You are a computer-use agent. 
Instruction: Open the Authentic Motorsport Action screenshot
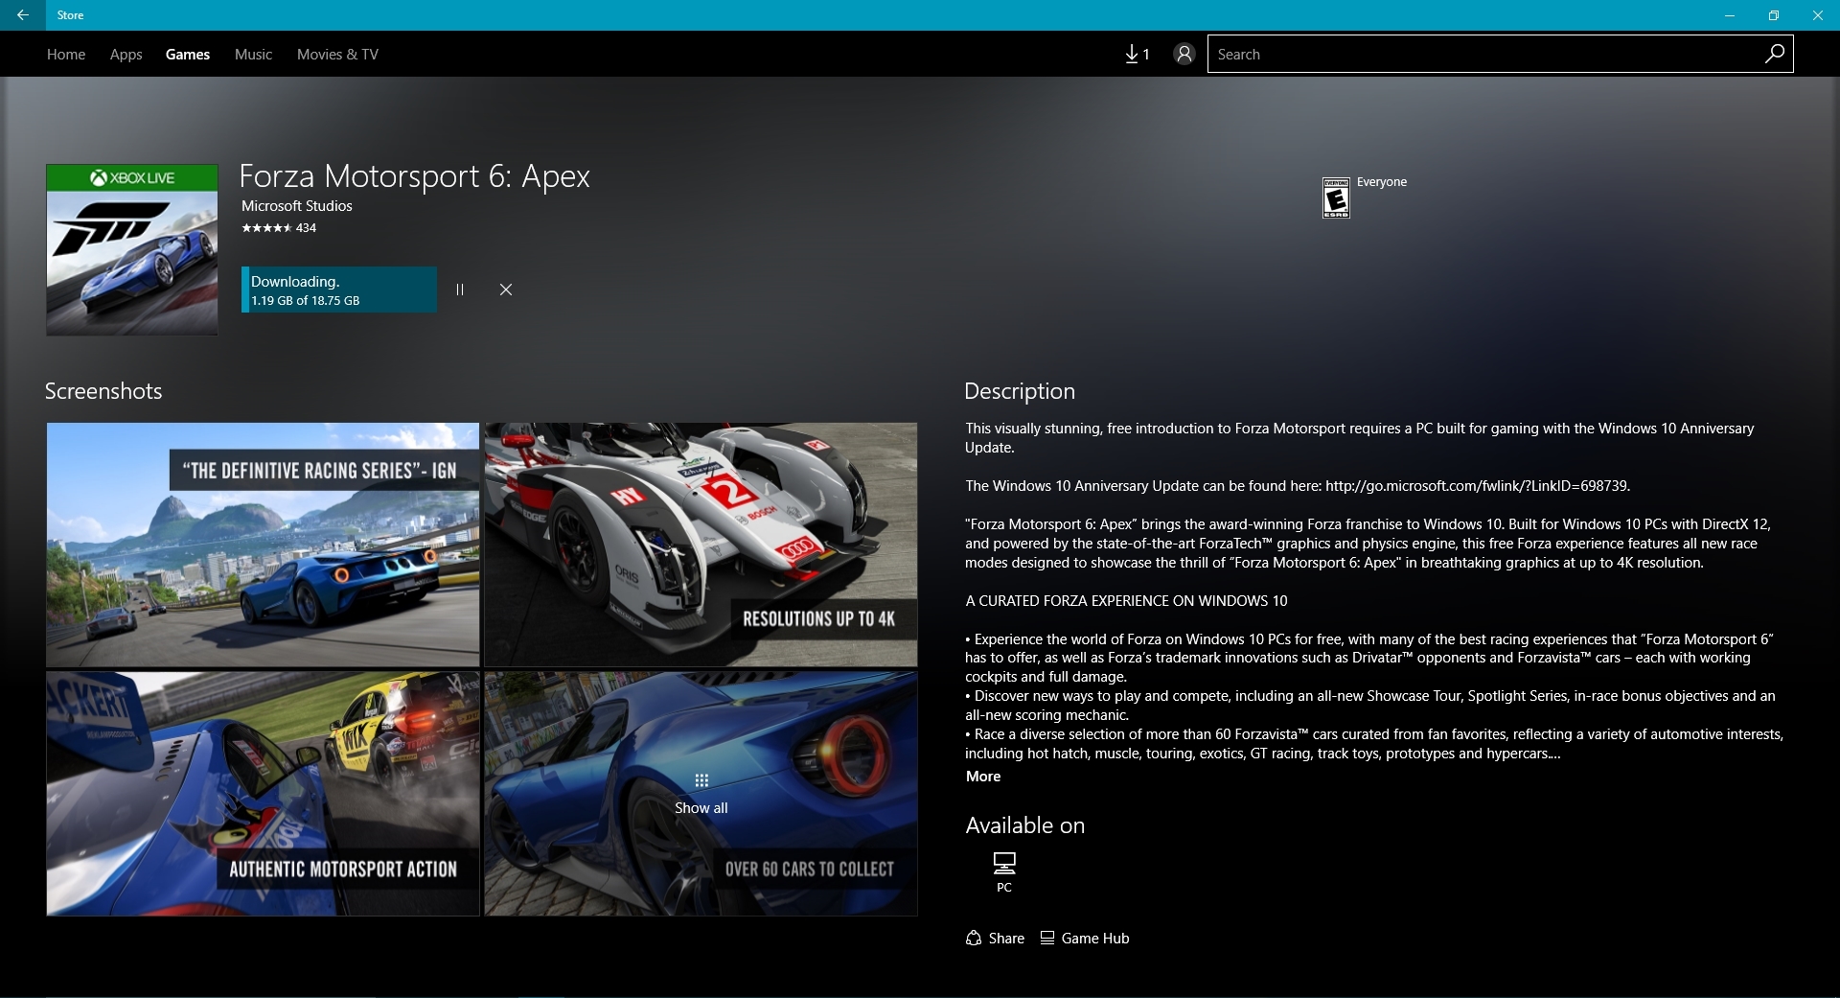tap(263, 794)
